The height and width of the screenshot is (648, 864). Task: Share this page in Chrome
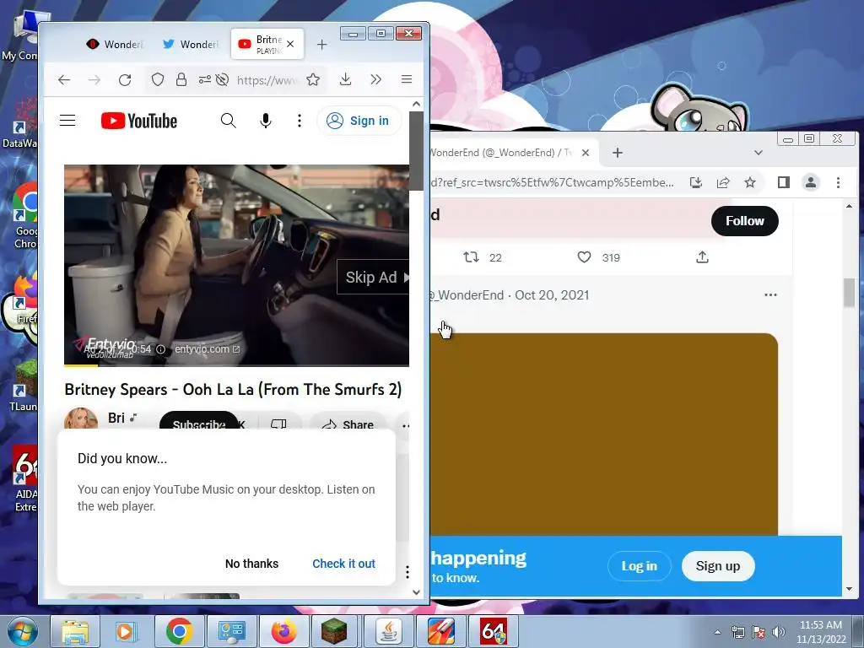[723, 182]
